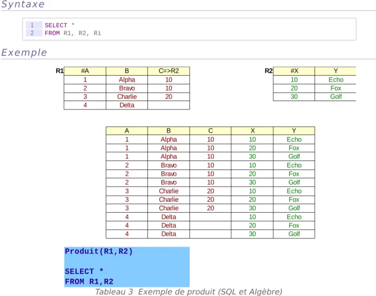376x296 pixels.
Task: Click SELECT * in the blue box
Action: coord(84,271)
